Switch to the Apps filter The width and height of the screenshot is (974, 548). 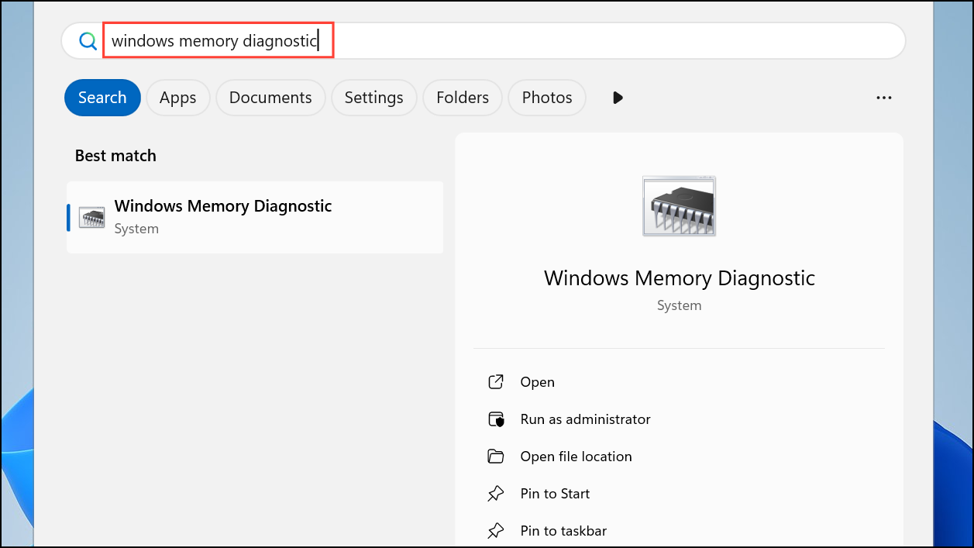(177, 98)
